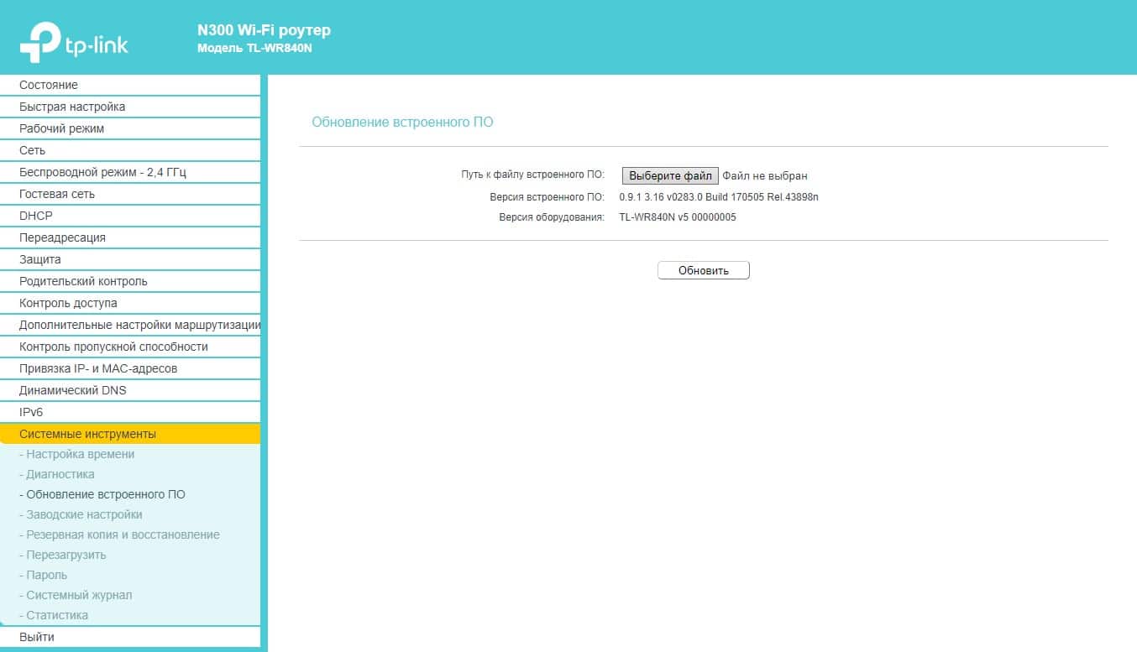Screen dimensions: 1137x652
Task: Open 'Резервная копия и восстановление' page
Action: click(x=123, y=535)
